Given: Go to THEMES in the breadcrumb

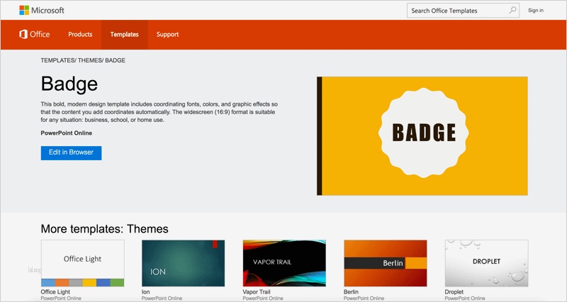Looking at the screenshot, I should [x=90, y=60].
